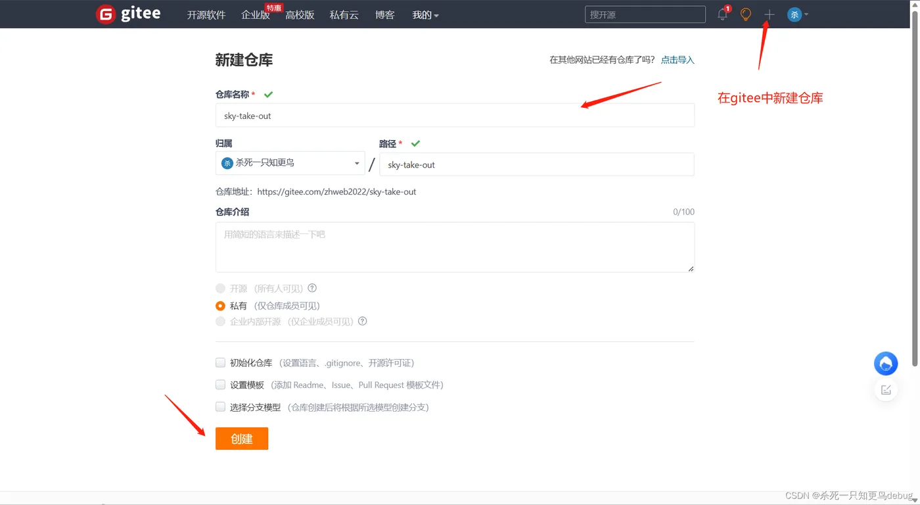Check the 初始化仓库 checkbox
Viewport: 920px width, 505px height.
click(220, 362)
